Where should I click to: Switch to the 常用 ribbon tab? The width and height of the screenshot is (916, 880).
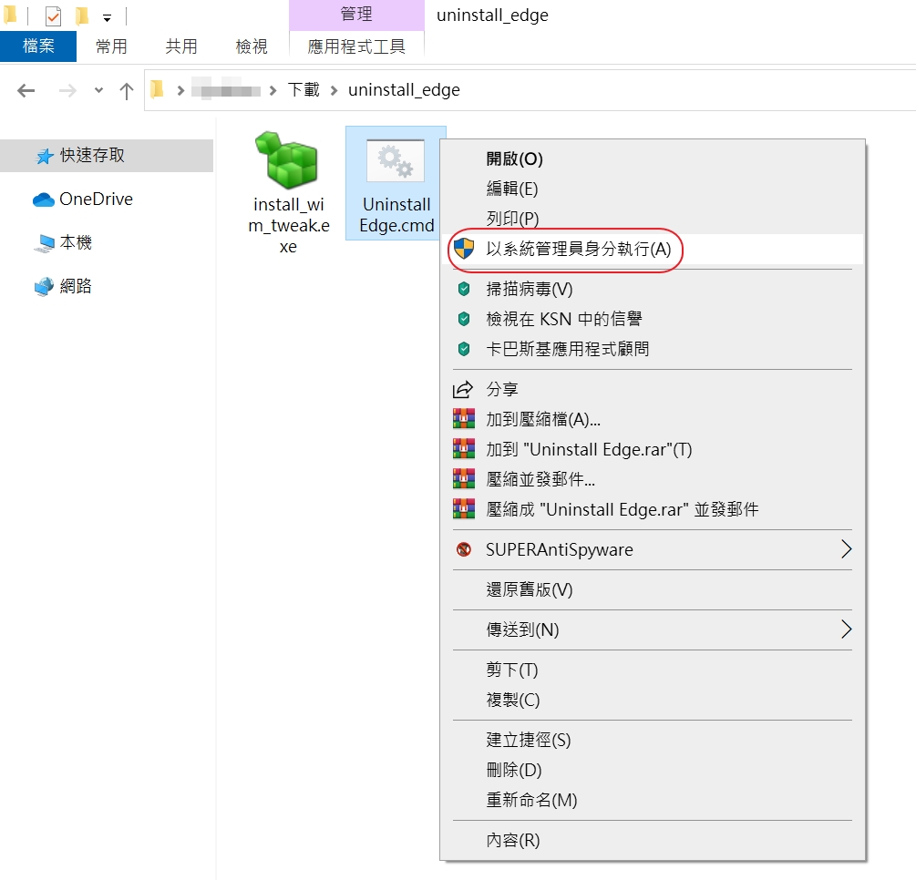[111, 46]
